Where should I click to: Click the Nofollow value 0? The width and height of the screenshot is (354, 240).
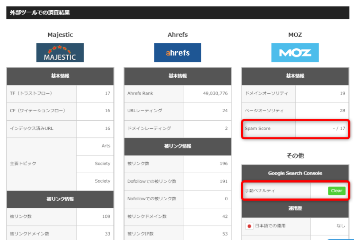point(226,199)
